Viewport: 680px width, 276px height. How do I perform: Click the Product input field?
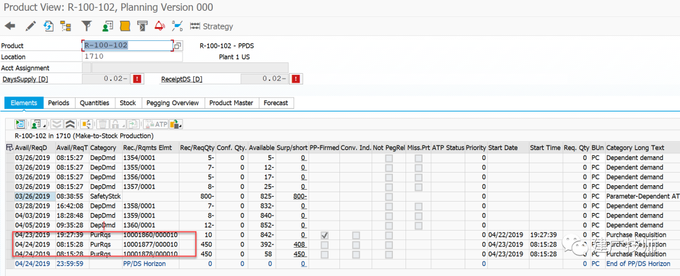127,45
